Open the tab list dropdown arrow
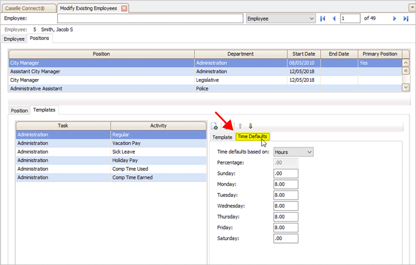 click(411, 7)
